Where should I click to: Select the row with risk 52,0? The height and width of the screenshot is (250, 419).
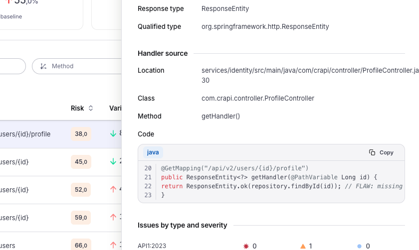click(61, 190)
